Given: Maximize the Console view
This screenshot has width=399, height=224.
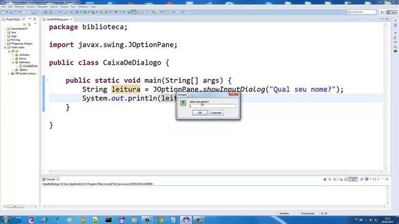Looking at the screenshot, I should point(387,179).
